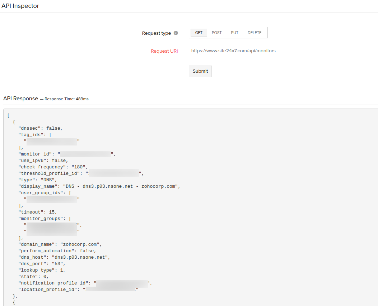Viewport: 378px width, 306px height.
Task: Click the "domain_name": "zohocorp.com" line
Action: click(x=60, y=244)
